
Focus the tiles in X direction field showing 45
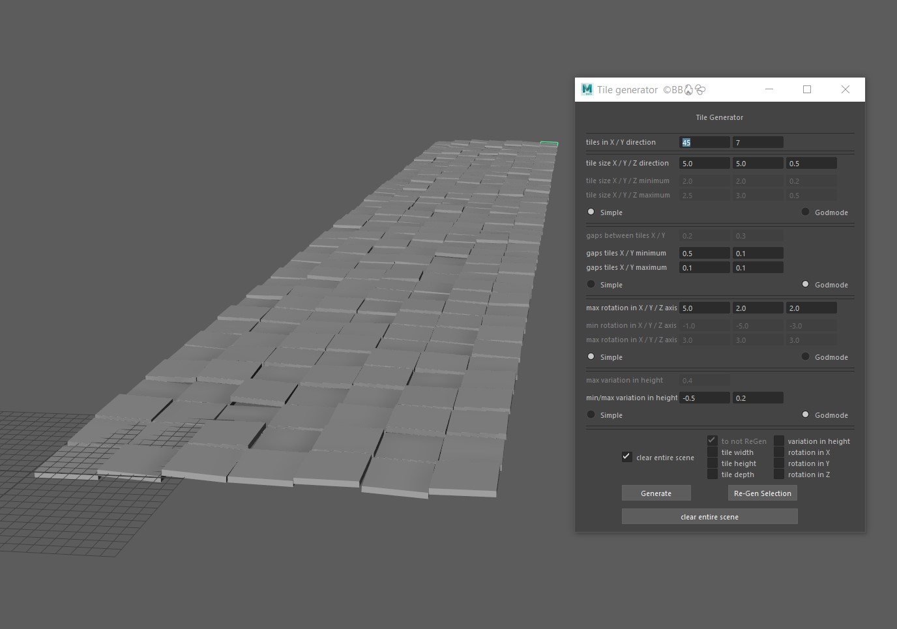tap(705, 142)
